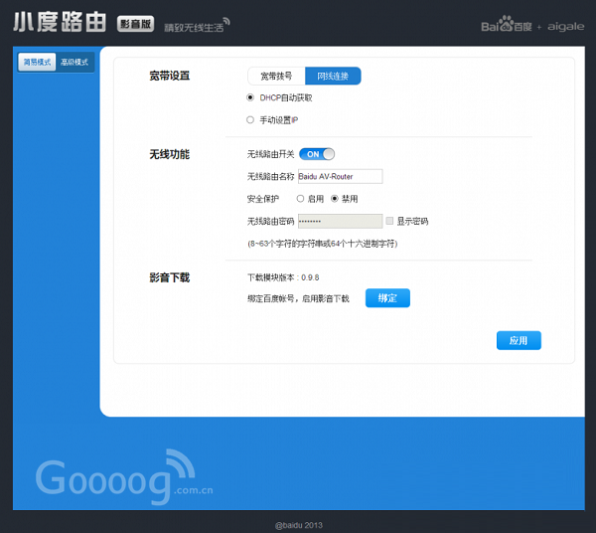Select the 网线连接 connection tab
The height and width of the screenshot is (533, 596).
click(x=333, y=76)
